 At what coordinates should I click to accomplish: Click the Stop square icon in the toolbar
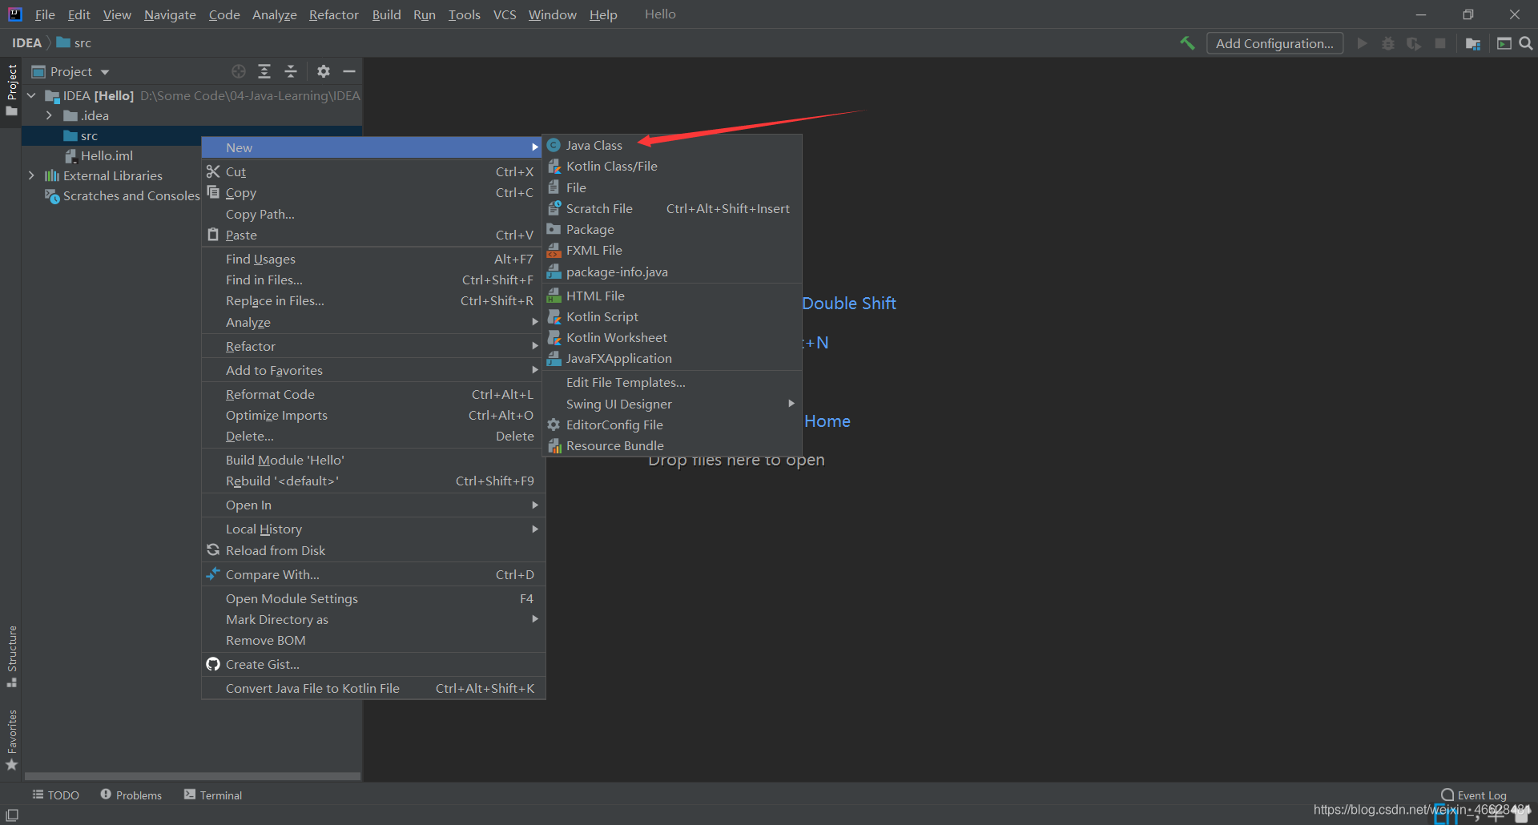[1440, 42]
